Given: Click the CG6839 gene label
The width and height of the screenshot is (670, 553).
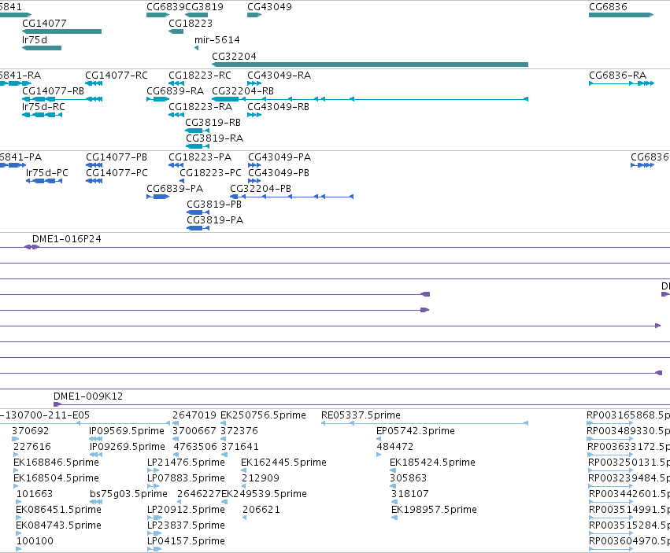Looking at the screenshot, I should pyautogui.click(x=166, y=7).
